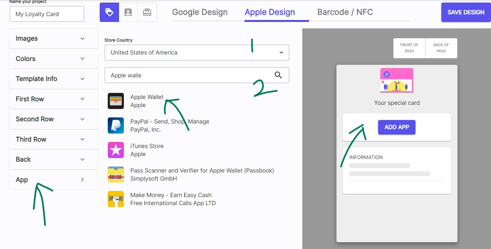Viewport: 491px width, 249px height.
Task: Switch to the Barcode / NFC tab
Action: 345,12
